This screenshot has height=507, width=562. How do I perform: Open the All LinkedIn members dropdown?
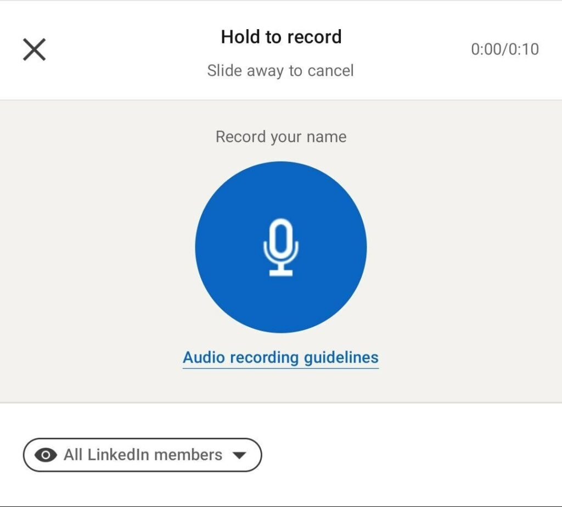[142, 455]
